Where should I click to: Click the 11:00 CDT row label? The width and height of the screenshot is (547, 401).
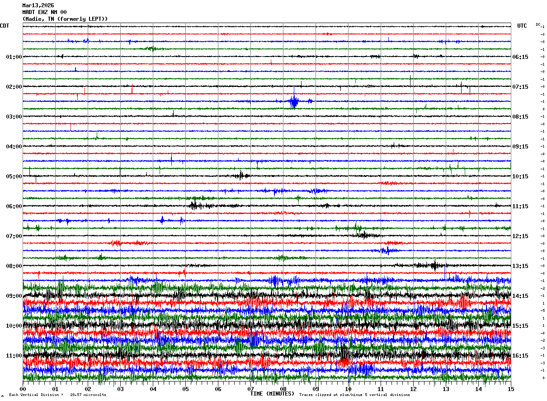pos(14,356)
